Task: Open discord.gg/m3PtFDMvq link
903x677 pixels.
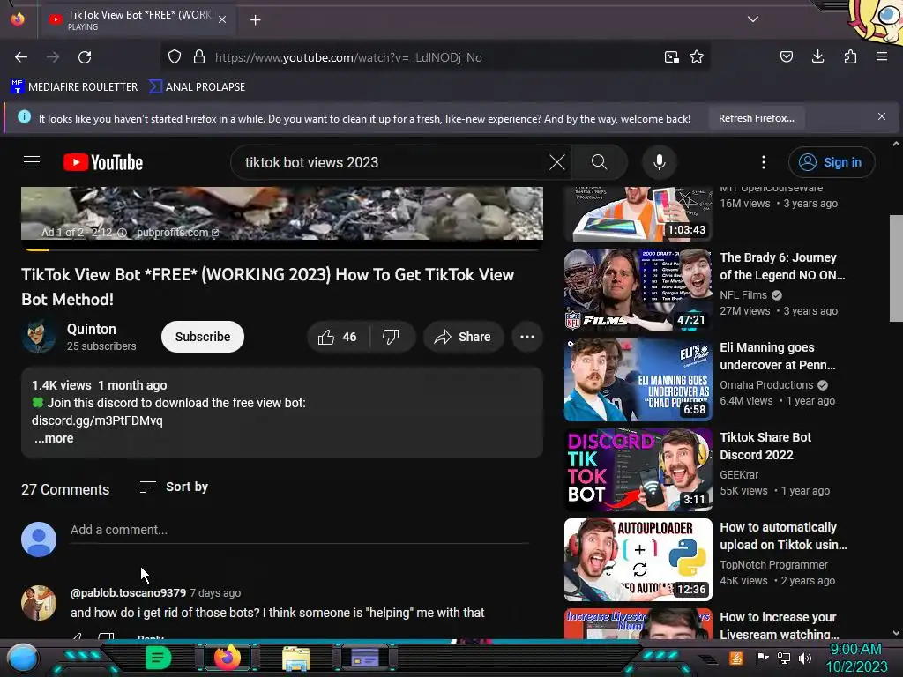Action: [97, 420]
